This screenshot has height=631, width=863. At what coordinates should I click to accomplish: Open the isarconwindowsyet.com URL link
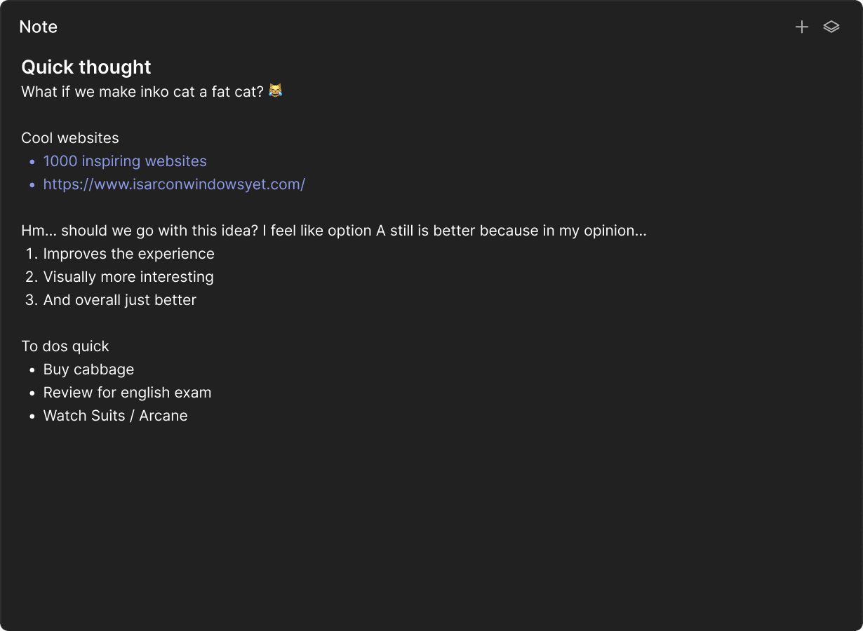tap(174, 184)
